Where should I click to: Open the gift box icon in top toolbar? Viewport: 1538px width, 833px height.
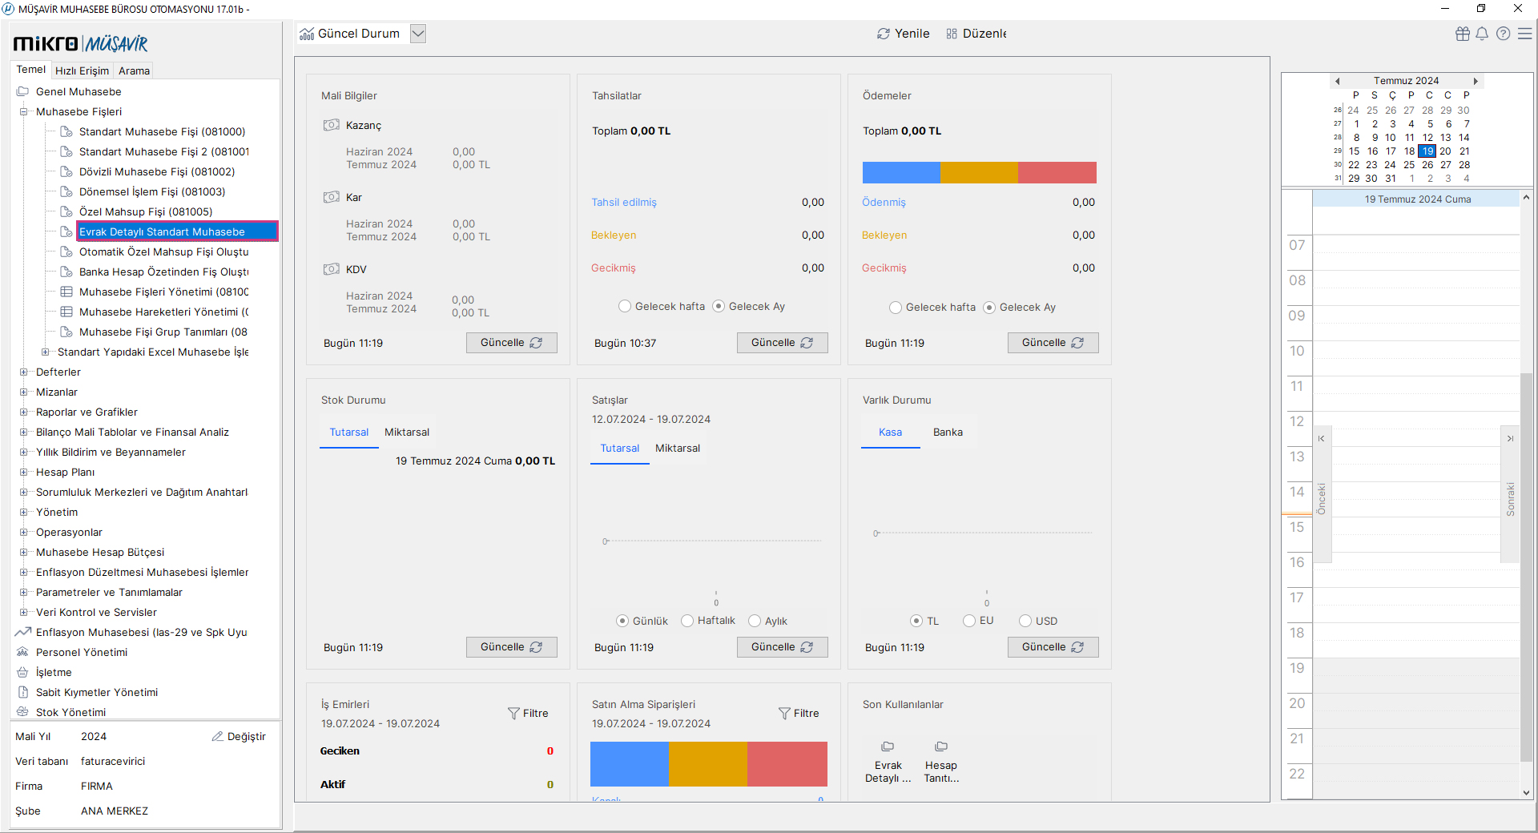tap(1463, 34)
